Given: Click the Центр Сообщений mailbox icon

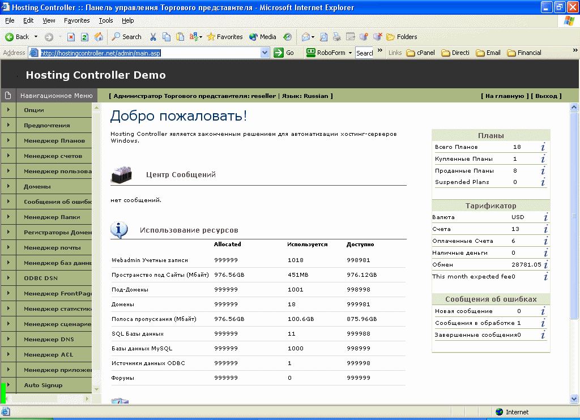Looking at the screenshot, I should [121, 174].
